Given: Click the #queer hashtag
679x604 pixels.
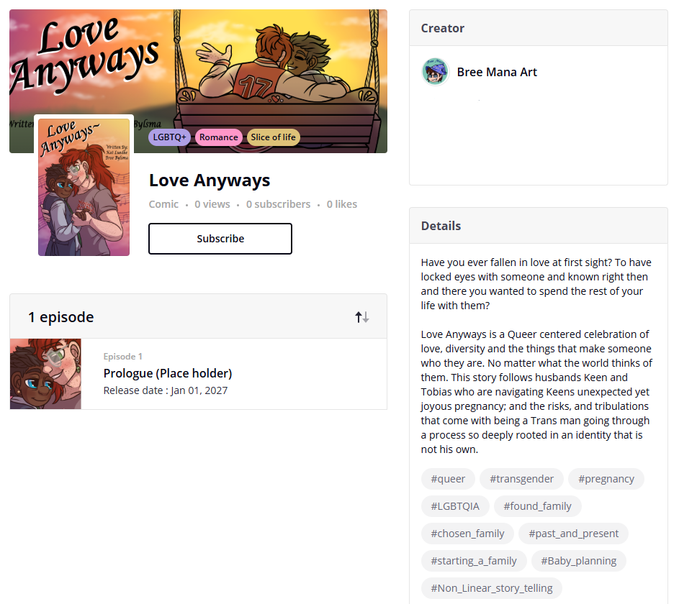Looking at the screenshot, I should pyautogui.click(x=448, y=479).
